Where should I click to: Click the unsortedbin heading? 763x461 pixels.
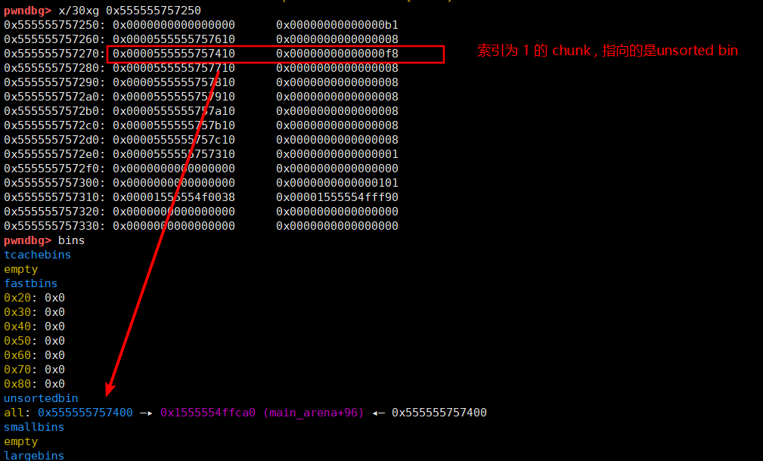click(41, 398)
